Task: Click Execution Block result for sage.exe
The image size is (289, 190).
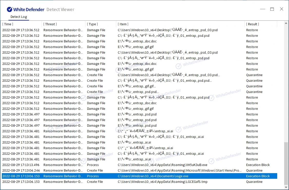Action: 258,176
